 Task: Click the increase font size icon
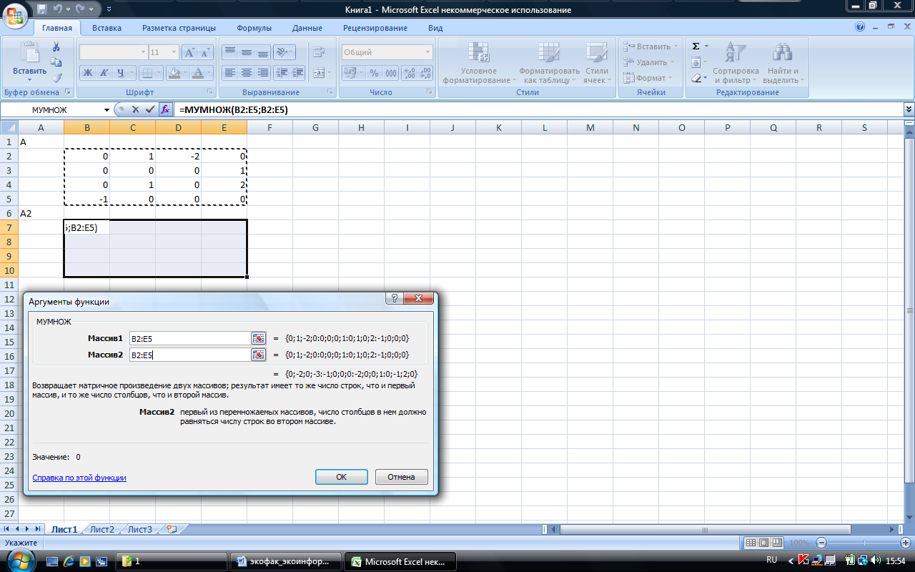tap(189, 52)
